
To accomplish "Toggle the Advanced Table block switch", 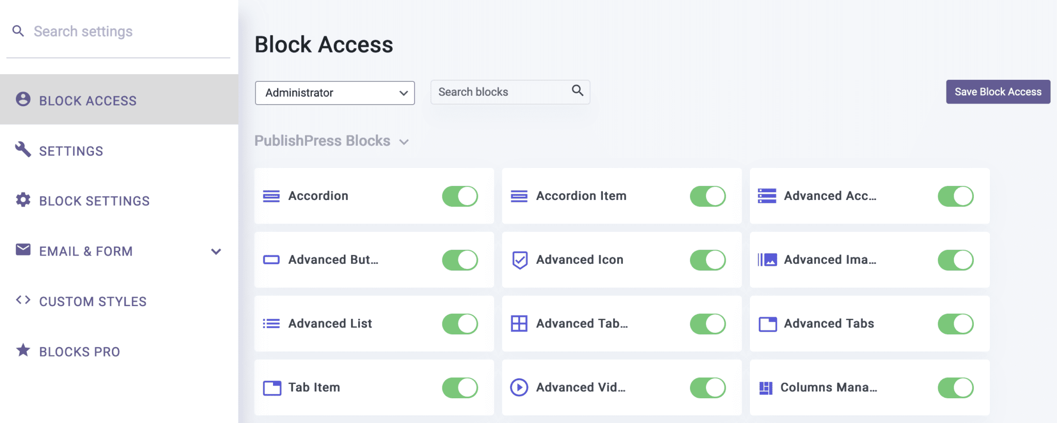I will (x=708, y=324).
